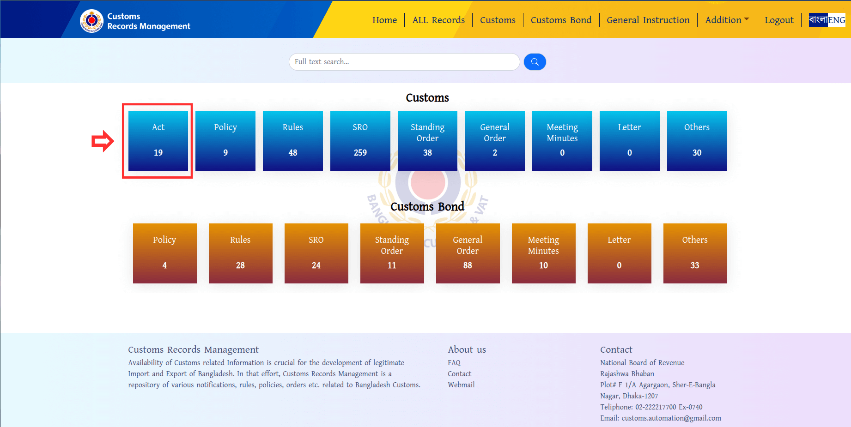Expand the Addition dropdown menu

727,20
